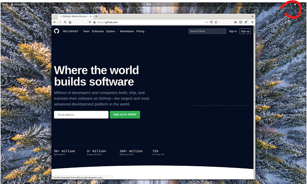
Task: Open the Firefox ESR app menu in top bar
Action: (x=20, y=4)
